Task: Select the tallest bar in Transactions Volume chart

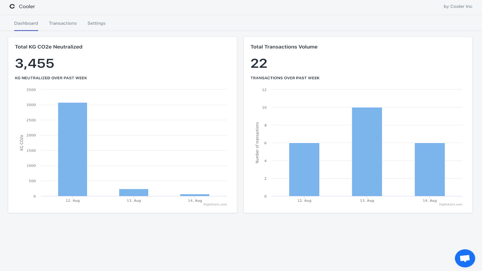Action: point(367,151)
